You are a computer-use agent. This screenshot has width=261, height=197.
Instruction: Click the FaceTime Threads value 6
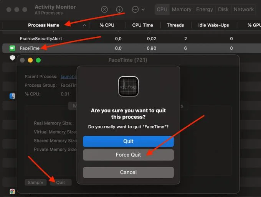(x=185, y=48)
